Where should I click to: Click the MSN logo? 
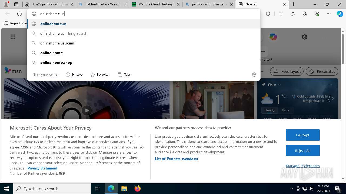pos(13,71)
